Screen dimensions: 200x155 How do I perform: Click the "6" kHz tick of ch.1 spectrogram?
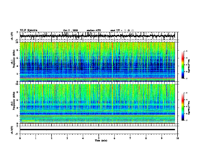coord(18,58)
